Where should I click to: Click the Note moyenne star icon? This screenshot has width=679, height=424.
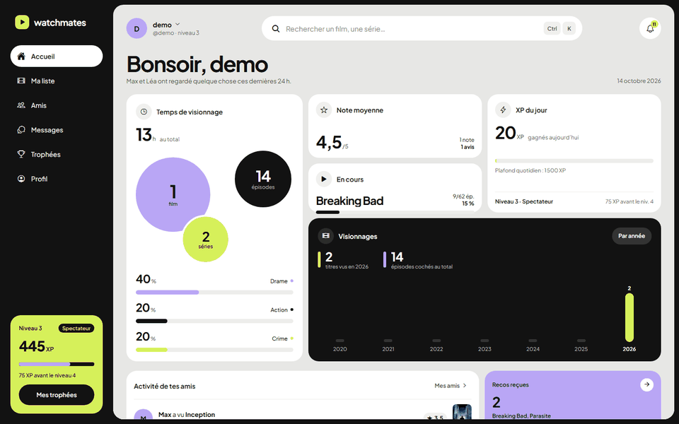click(x=323, y=110)
